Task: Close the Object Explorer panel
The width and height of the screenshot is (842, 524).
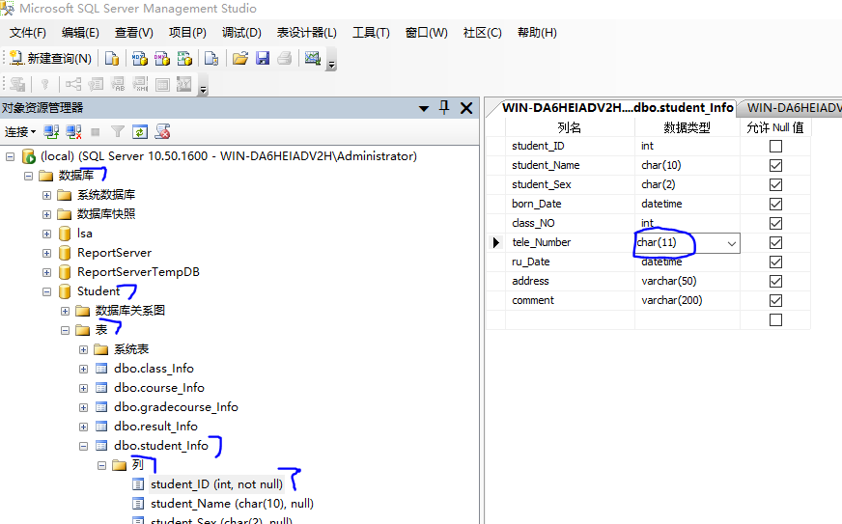Action: point(466,108)
